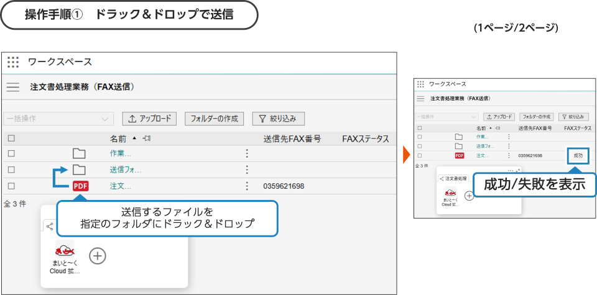The width and height of the screenshot is (597, 295).
Task: Toggle header checkbox in the 成功 result screen
Action: coord(420,129)
